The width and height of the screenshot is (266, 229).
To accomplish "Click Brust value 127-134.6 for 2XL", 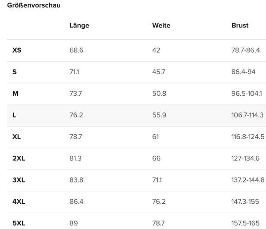I will tap(245, 158).
